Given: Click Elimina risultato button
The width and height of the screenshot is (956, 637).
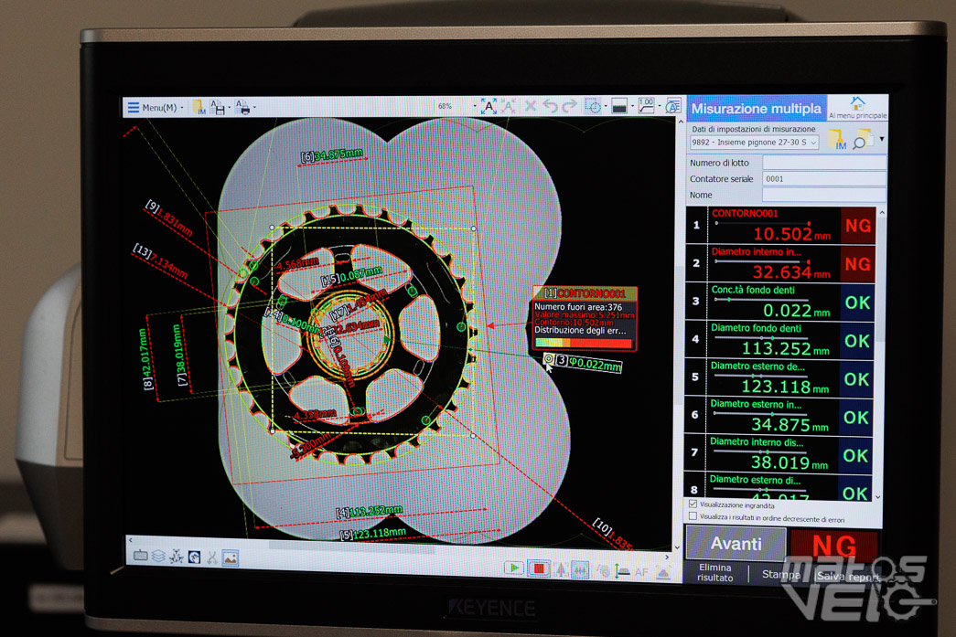Looking at the screenshot, I should pyautogui.click(x=714, y=572).
